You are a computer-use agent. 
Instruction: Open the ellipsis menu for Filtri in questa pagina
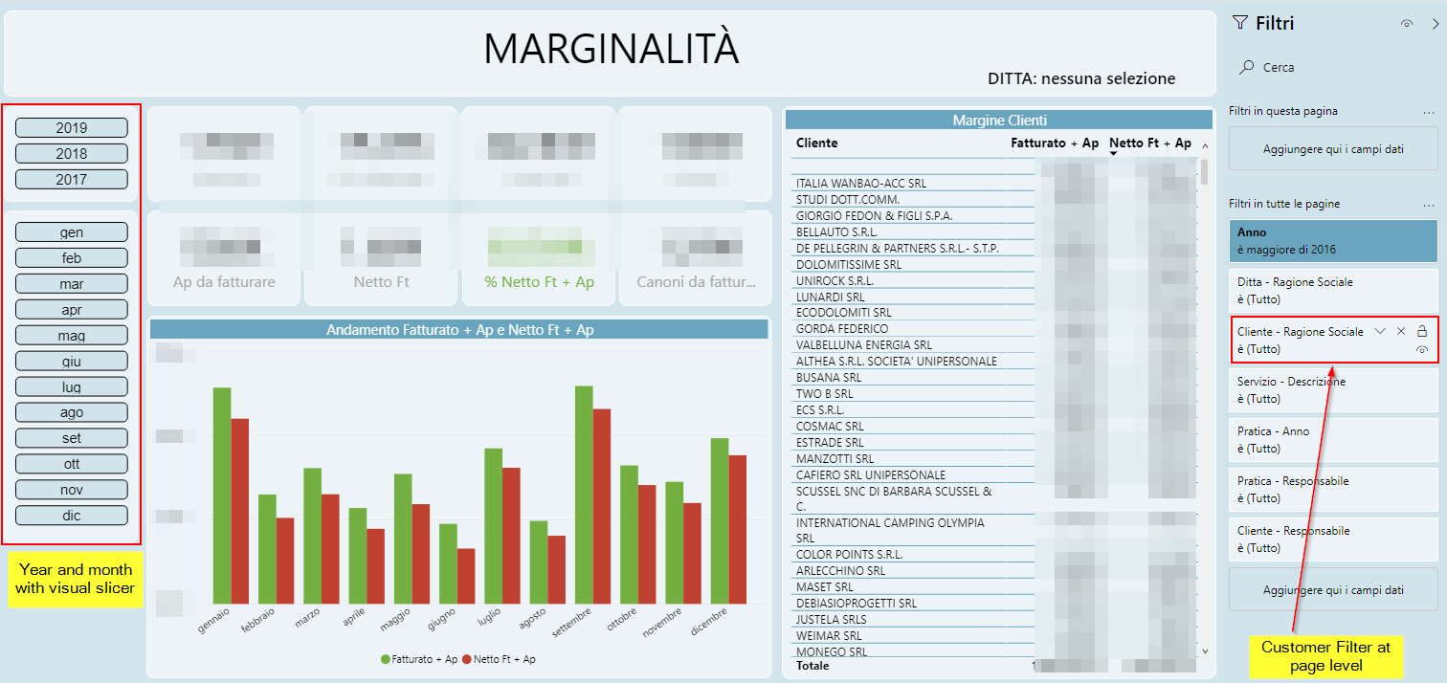(1429, 111)
